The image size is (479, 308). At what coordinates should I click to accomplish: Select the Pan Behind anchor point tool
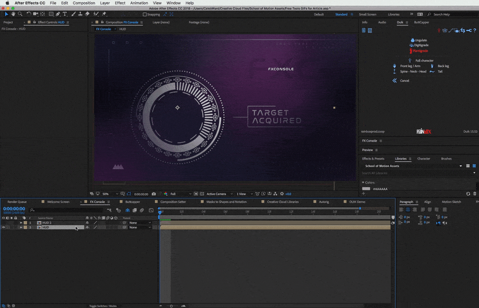42,14
